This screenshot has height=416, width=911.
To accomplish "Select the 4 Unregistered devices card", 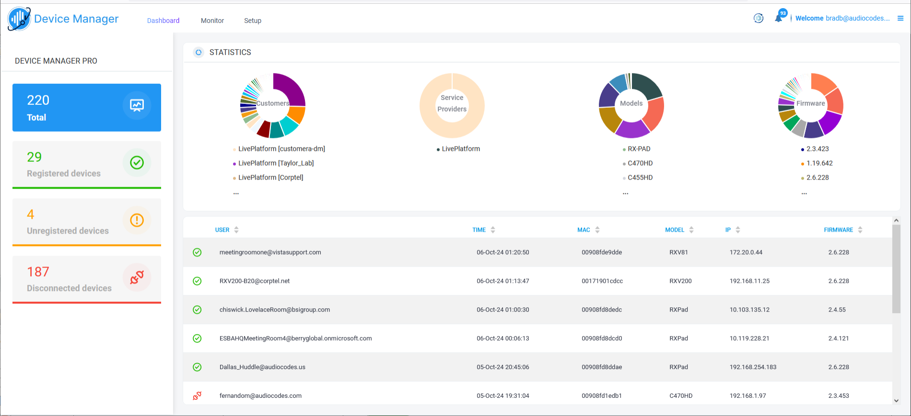I will (87, 223).
